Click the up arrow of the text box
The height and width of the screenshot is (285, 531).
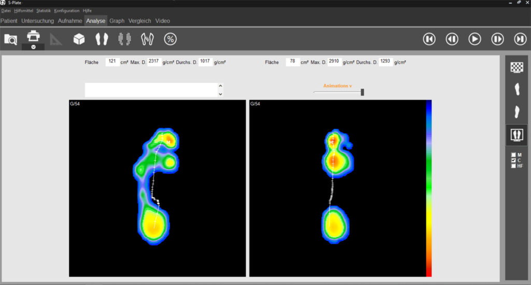point(220,86)
